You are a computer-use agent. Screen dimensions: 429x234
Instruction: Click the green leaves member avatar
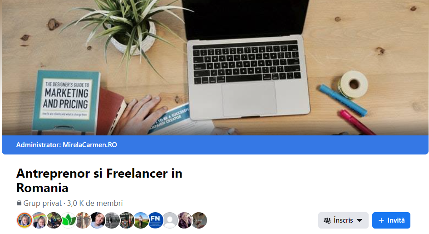69,220
